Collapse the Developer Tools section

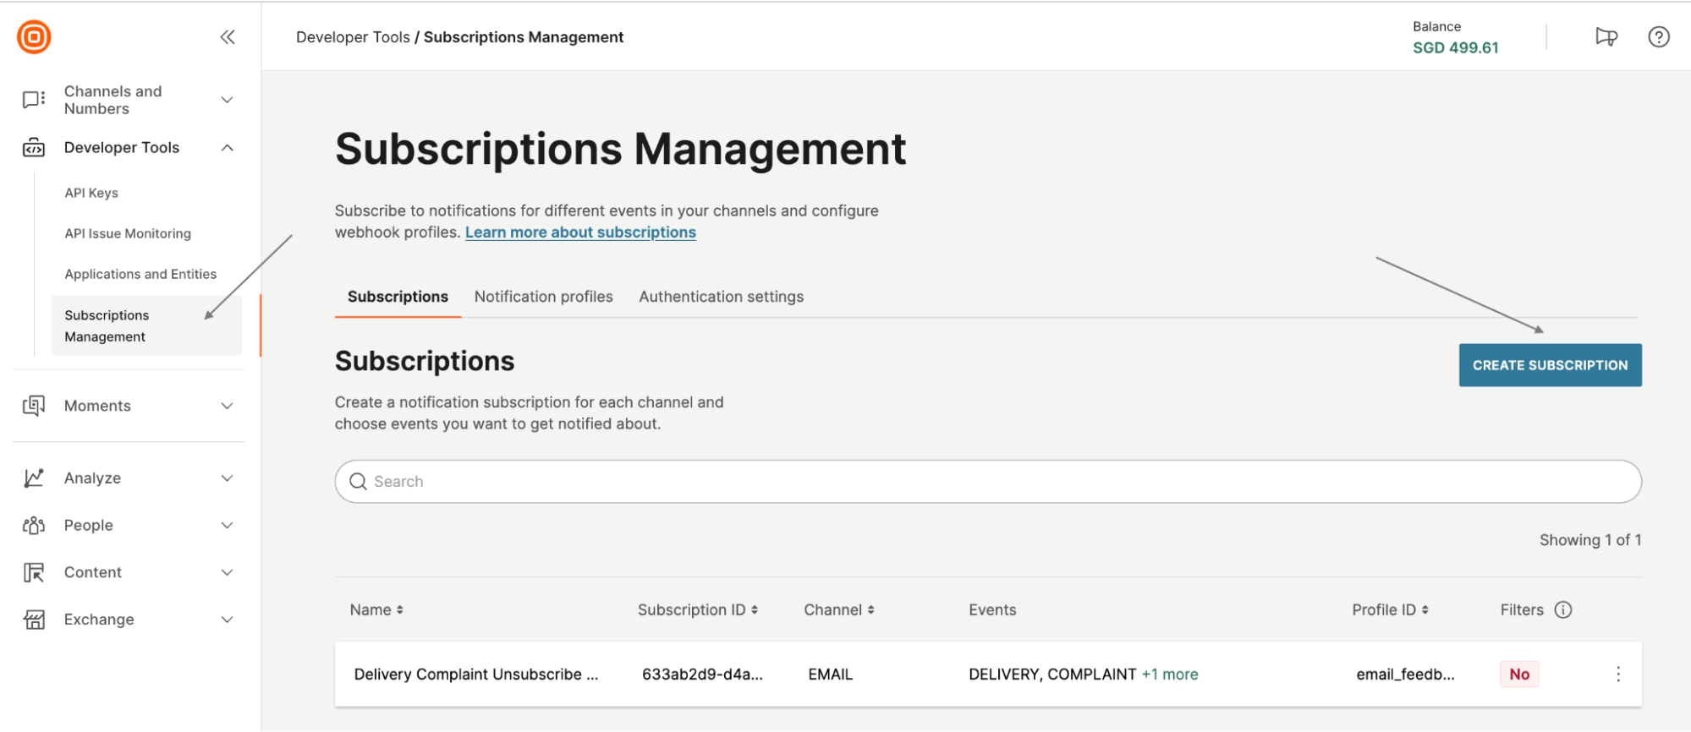(227, 148)
